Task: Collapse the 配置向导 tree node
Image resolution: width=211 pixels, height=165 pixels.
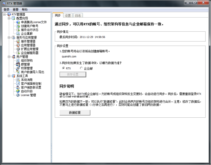Action: (x=9, y=18)
